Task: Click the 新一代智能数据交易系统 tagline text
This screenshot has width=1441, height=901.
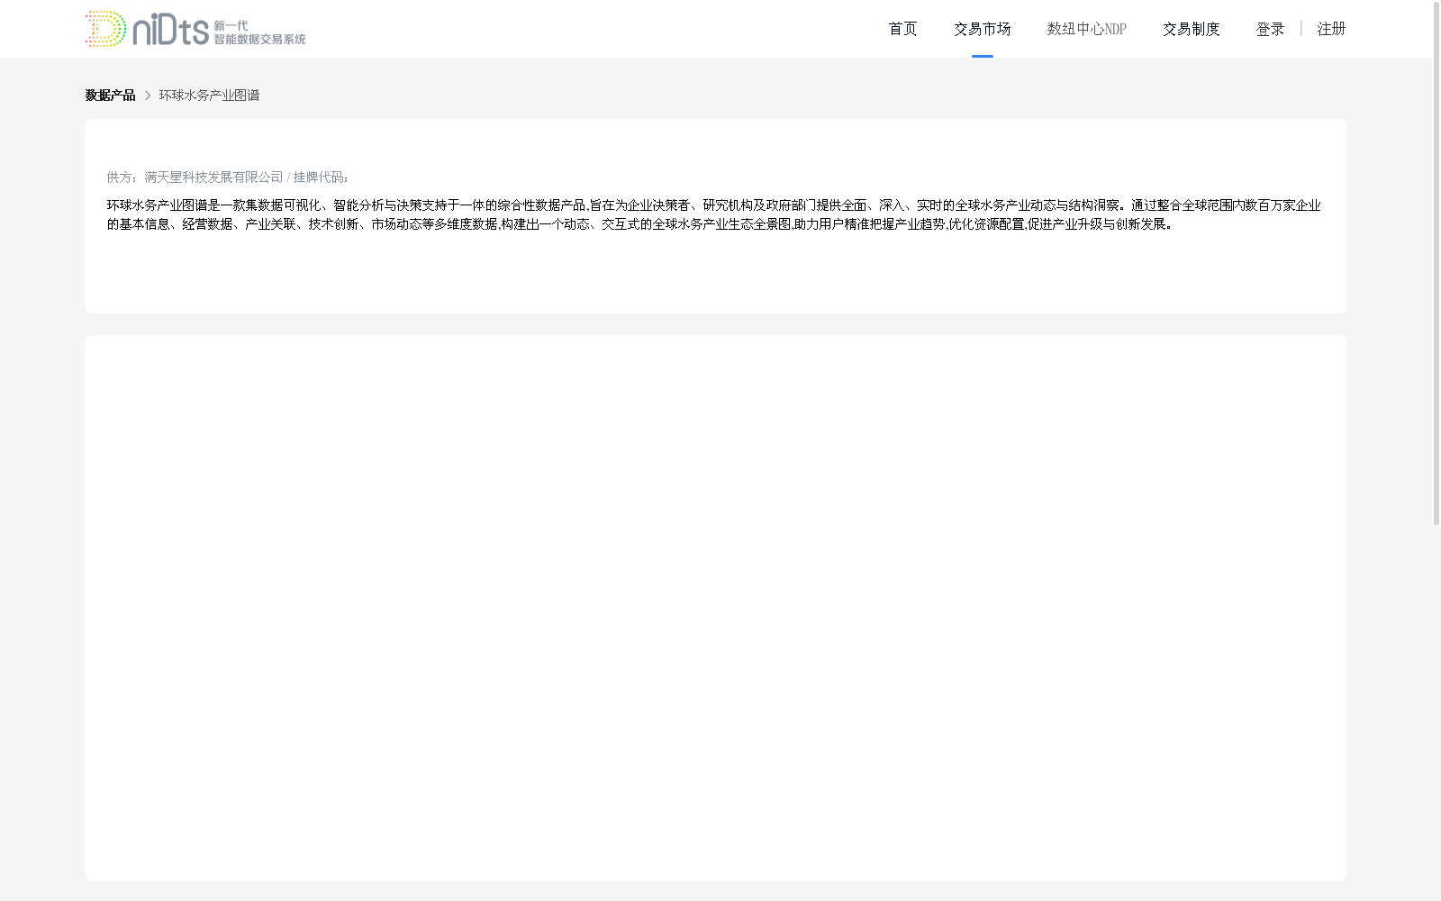Action: 259,32
